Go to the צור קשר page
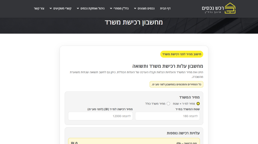This screenshot has height=144, width=258. point(39,8)
